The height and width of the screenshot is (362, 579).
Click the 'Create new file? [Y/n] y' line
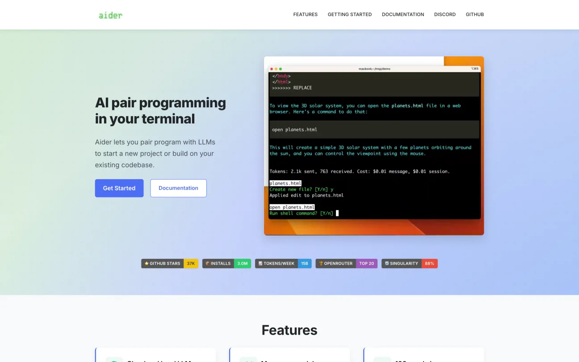[301, 189]
